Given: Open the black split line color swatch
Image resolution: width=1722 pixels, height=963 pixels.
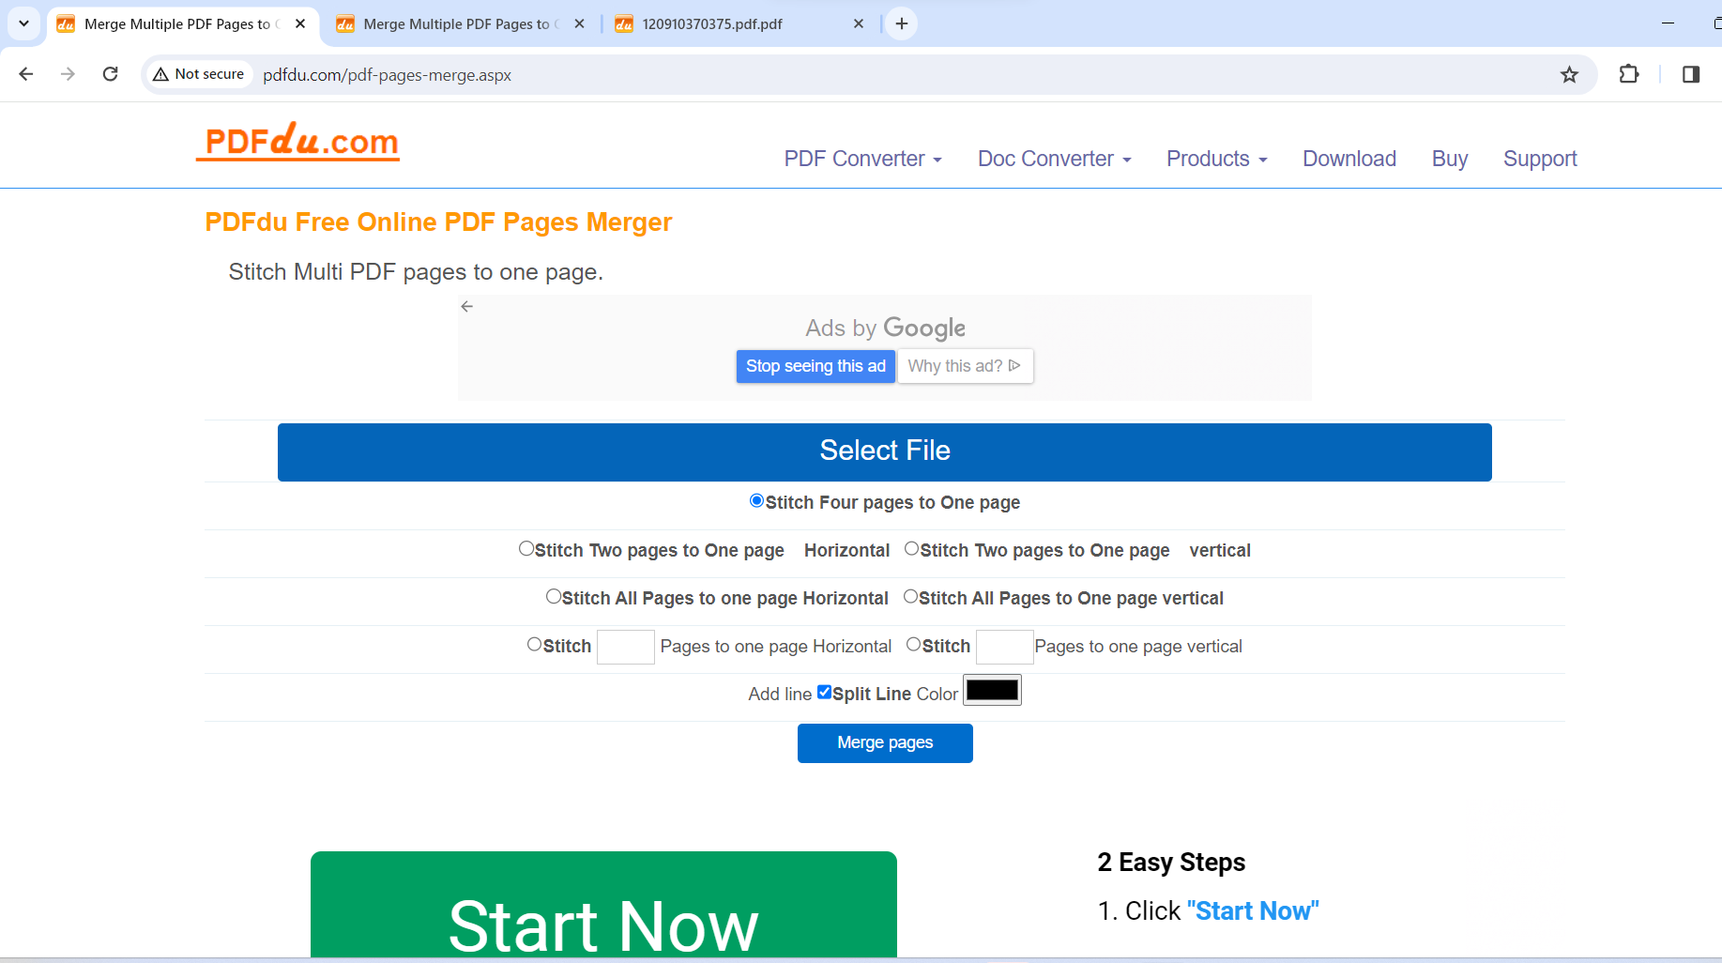Looking at the screenshot, I should tap(992, 690).
